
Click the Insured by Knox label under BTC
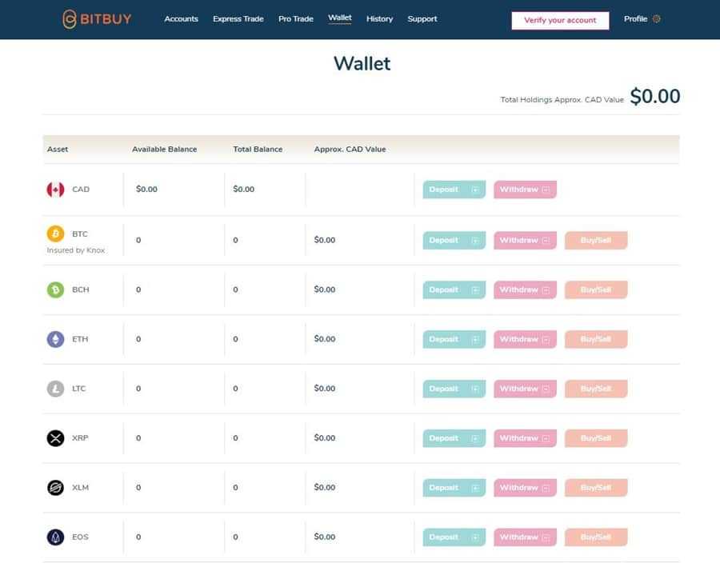click(75, 250)
